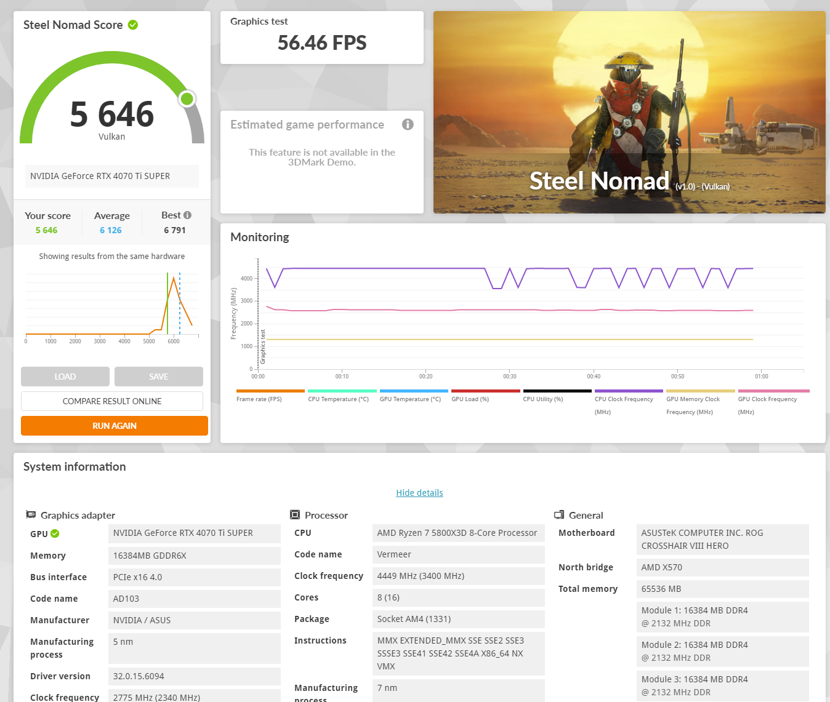
Task: Click the score distribution histogram chart
Action: tap(112, 308)
